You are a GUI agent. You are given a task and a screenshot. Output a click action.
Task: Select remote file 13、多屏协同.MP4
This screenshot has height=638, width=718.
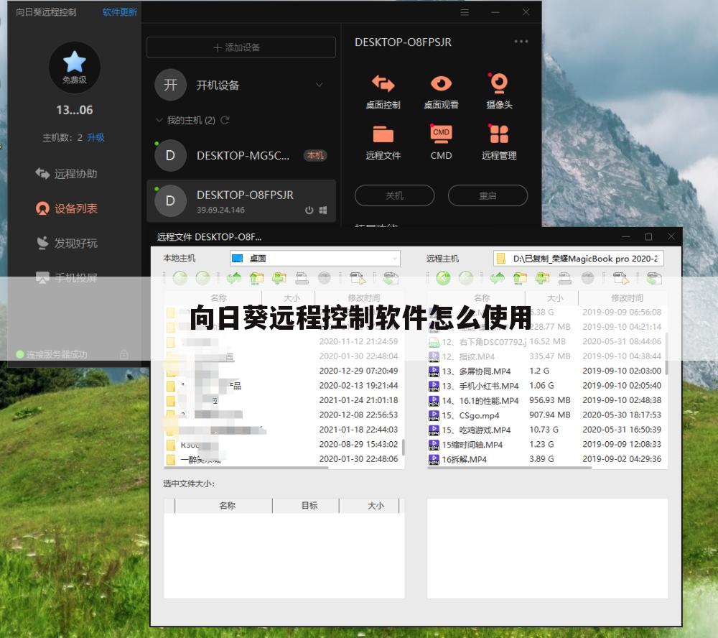click(545, 371)
